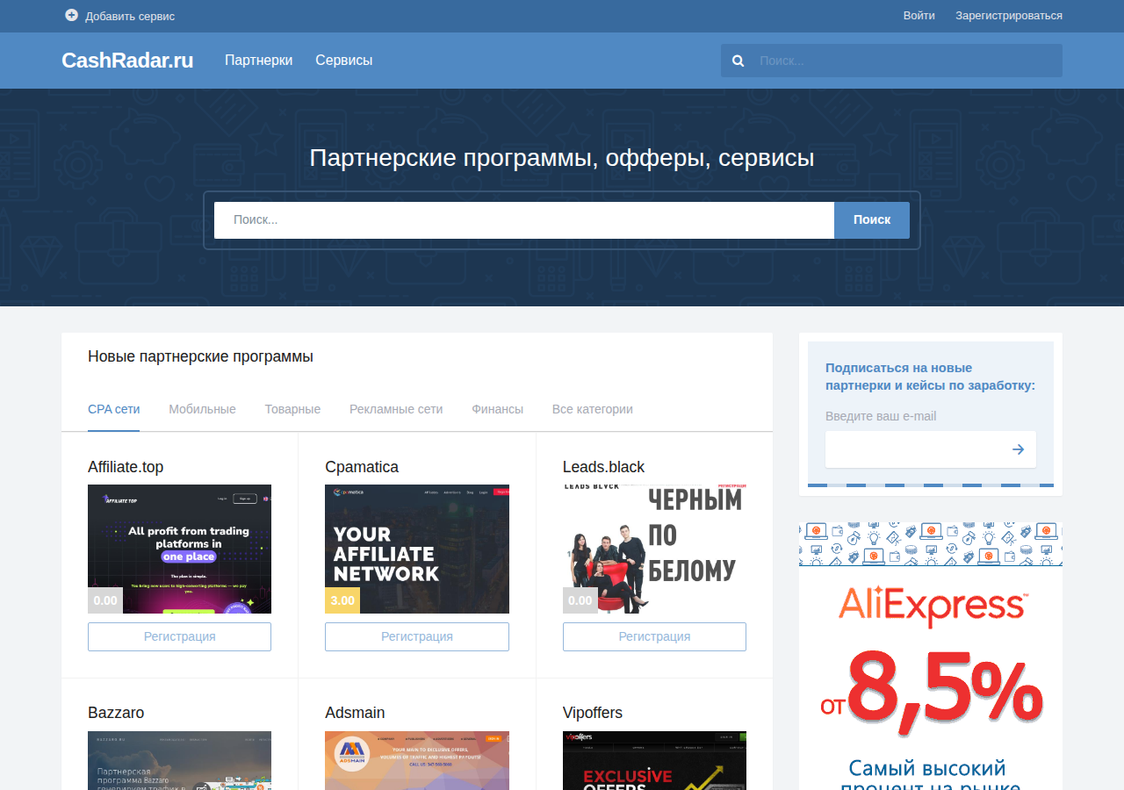Open the Войти login link

(x=919, y=16)
